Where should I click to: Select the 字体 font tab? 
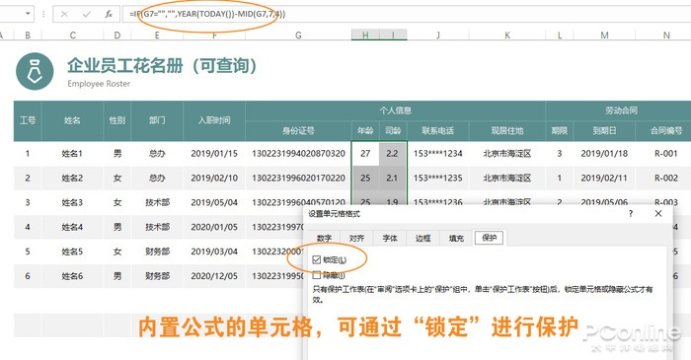(x=390, y=238)
